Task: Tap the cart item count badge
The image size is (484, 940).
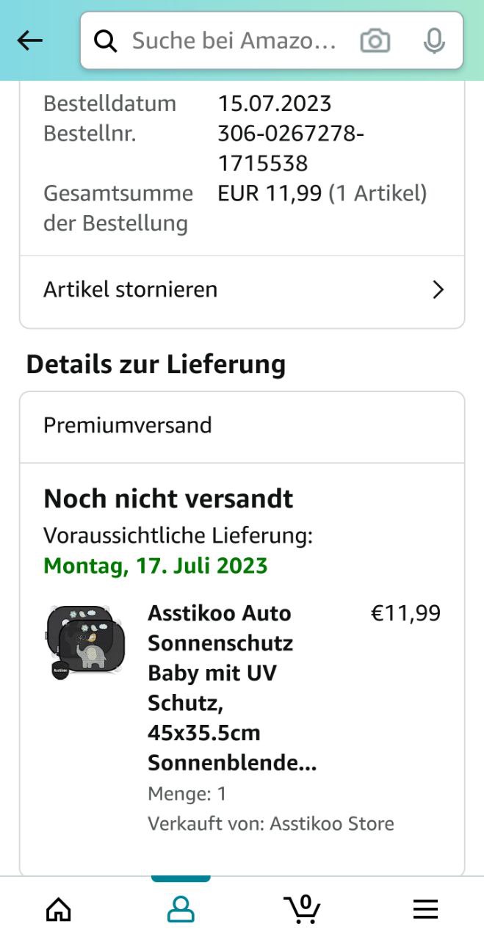Action: pos(306,902)
